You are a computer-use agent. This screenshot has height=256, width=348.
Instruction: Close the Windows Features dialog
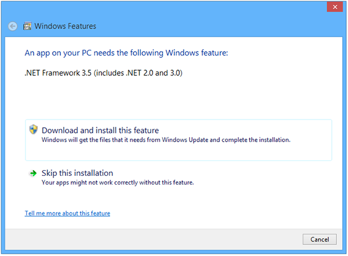335,7
